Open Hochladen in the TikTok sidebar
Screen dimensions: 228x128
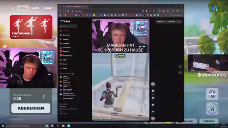[65, 48]
